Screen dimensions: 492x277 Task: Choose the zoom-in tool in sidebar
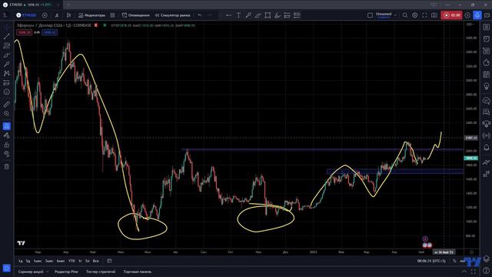[x=7, y=113]
